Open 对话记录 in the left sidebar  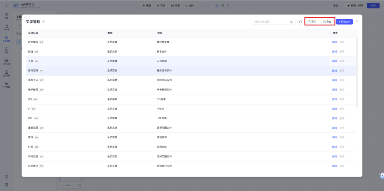pos(6,61)
